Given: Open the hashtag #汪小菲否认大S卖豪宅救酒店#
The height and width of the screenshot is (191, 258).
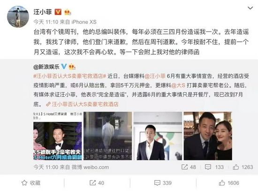Looking at the screenshot, I should 70,76.
